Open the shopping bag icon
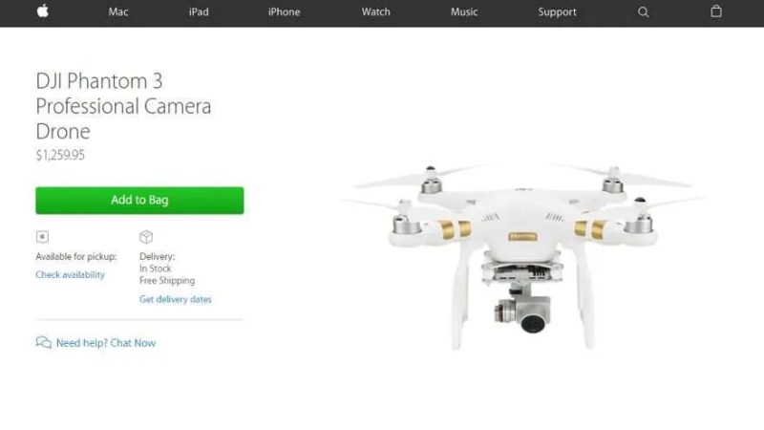 pos(715,11)
